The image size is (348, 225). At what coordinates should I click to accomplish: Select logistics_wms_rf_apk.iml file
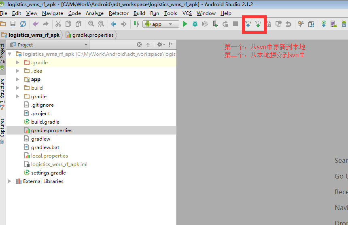[x=59, y=164]
